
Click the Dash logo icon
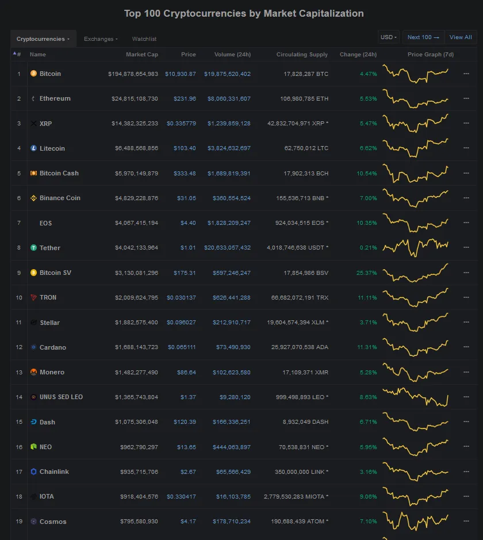[33, 422]
